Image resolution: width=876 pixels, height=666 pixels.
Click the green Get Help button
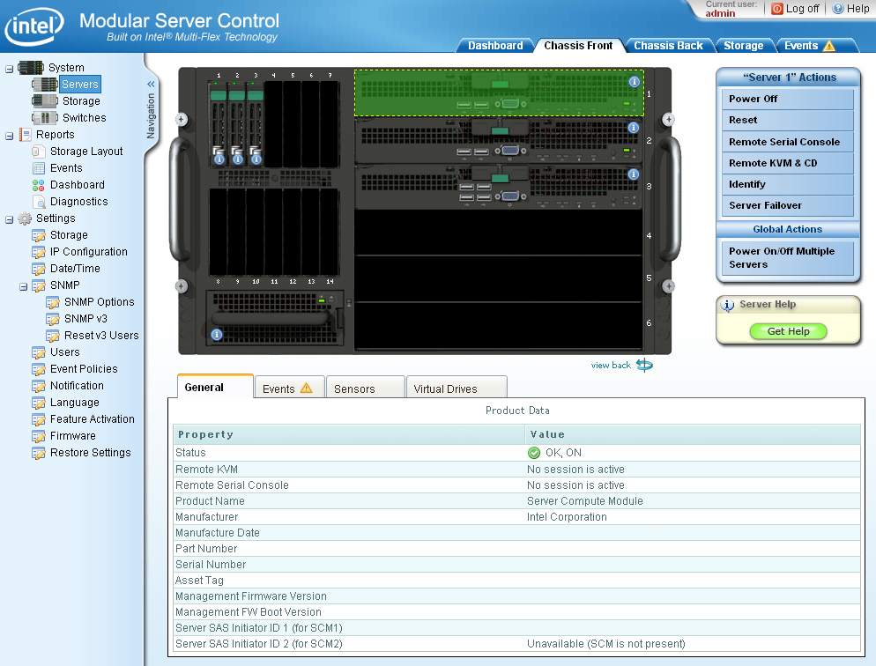coord(788,331)
